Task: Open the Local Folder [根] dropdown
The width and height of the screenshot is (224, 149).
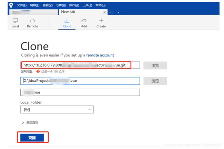Action: click(x=57, y=110)
